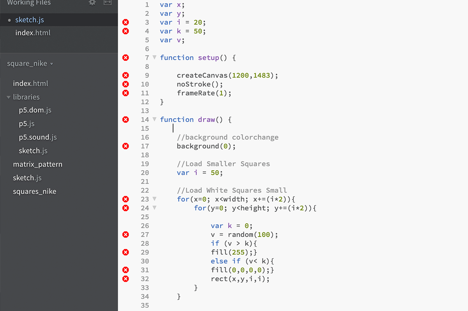Click the '//Load White Squares Small' comment
The height and width of the screenshot is (311, 468).
(232, 191)
